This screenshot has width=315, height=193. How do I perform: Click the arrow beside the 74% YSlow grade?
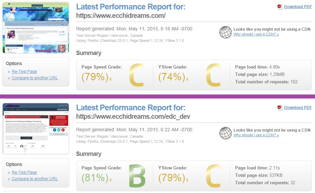(x=187, y=79)
